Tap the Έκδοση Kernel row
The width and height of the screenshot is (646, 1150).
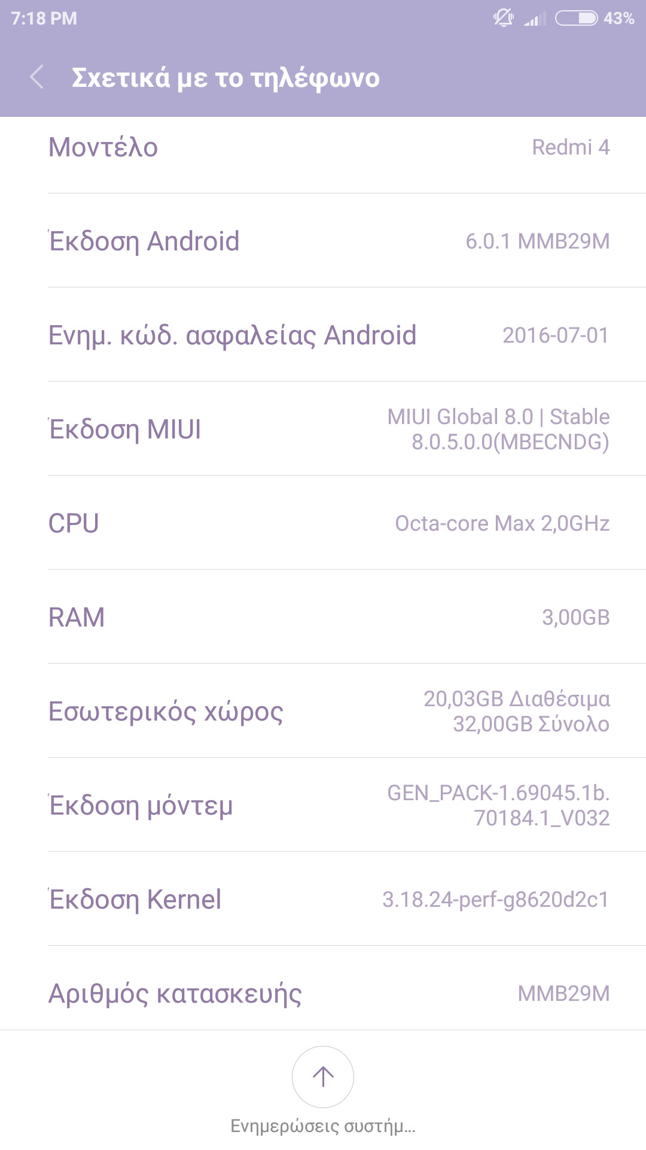tap(323, 900)
